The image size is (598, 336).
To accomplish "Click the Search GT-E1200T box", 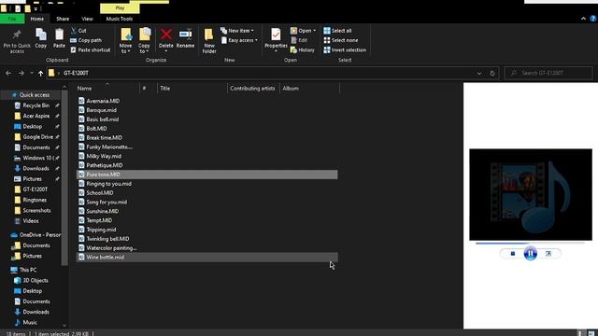I will coord(548,73).
